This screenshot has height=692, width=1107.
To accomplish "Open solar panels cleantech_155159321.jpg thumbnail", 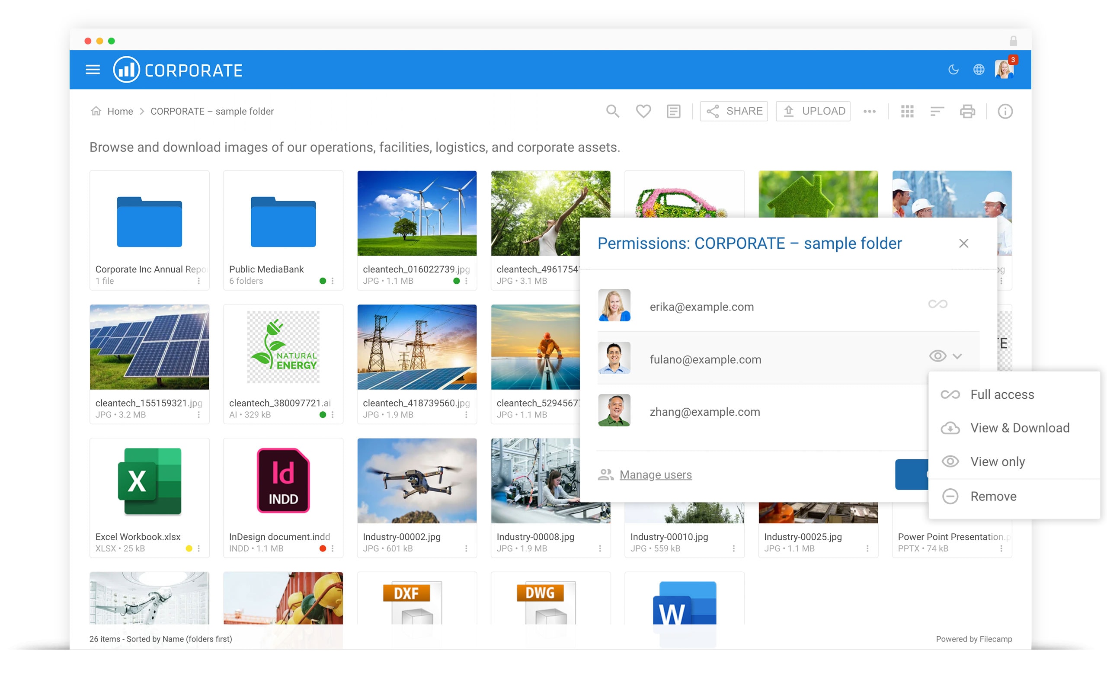I will [x=149, y=347].
